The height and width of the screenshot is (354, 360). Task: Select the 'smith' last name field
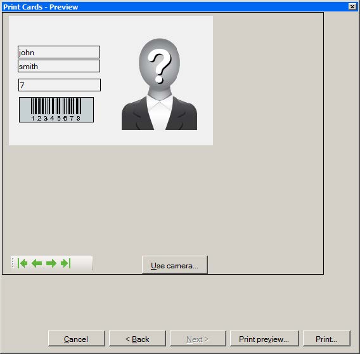click(x=59, y=66)
